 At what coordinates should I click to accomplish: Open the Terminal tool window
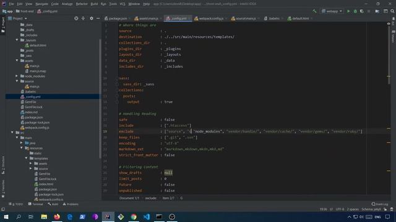point(36,204)
